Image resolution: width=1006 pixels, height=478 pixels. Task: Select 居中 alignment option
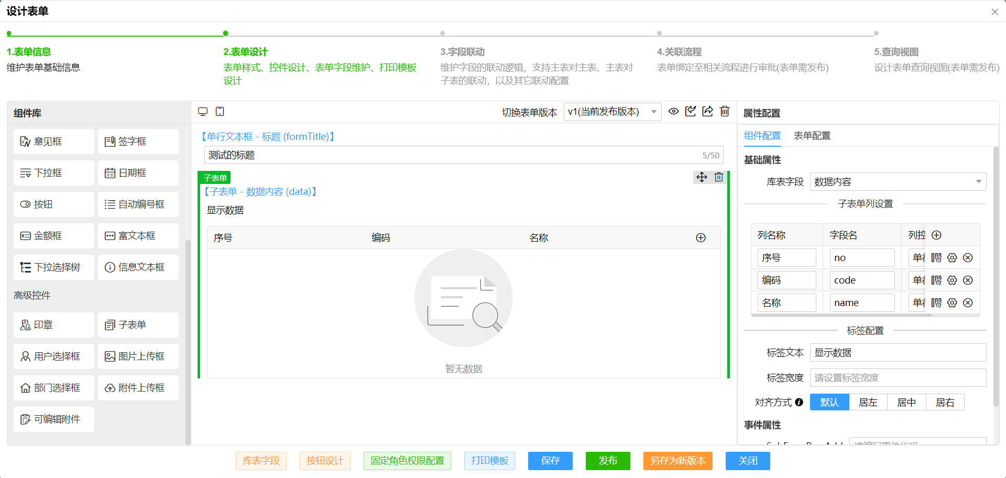pyautogui.click(x=906, y=402)
